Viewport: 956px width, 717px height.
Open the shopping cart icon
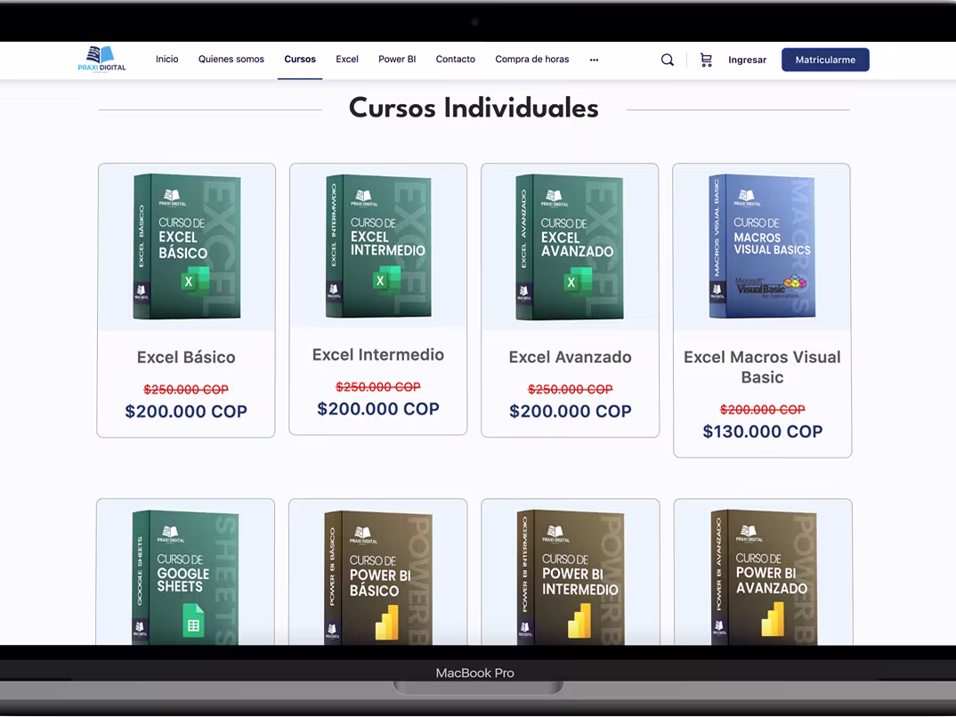click(x=706, y=60)
